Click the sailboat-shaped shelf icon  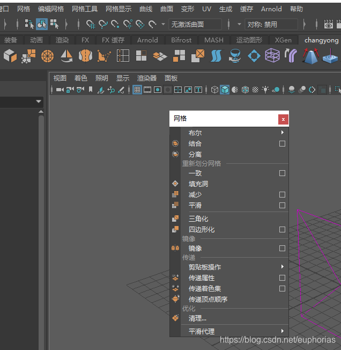(66, 56)
